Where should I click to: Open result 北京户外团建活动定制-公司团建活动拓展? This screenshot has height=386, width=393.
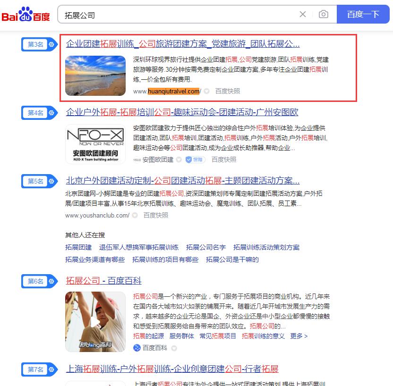(x=183, y=180)
